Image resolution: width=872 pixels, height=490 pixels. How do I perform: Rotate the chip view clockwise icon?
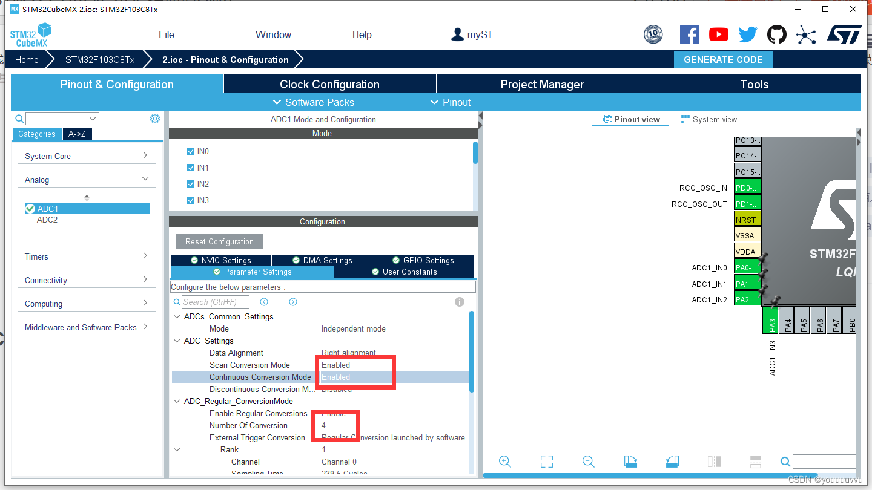630,462
